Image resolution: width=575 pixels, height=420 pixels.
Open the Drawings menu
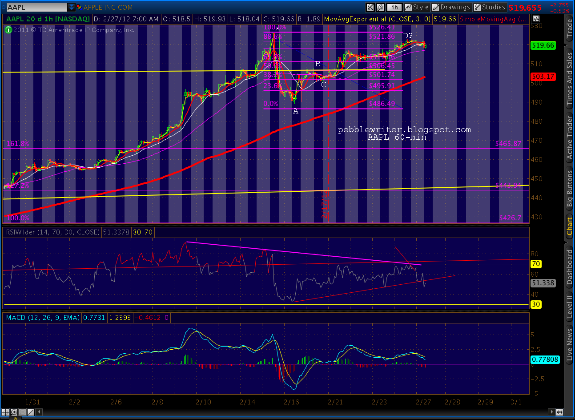451,7
